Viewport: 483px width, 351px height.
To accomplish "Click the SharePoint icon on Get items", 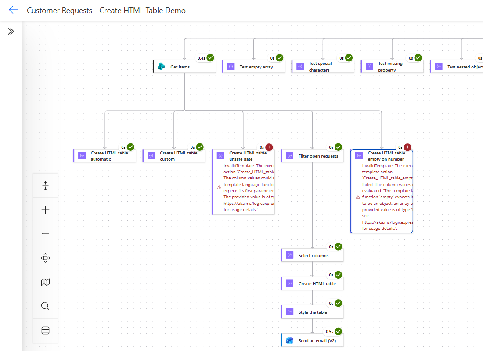I will pyautogui.click(x=162, y=67).
